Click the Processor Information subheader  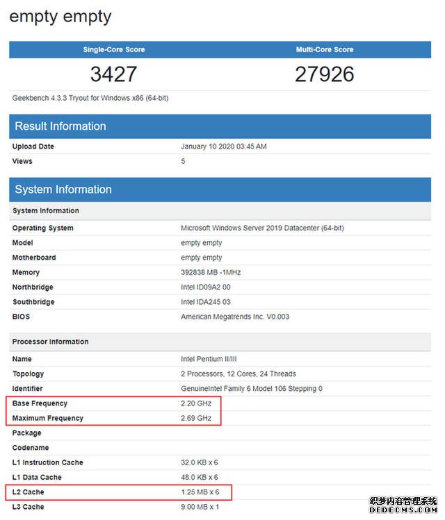point(220,342)
